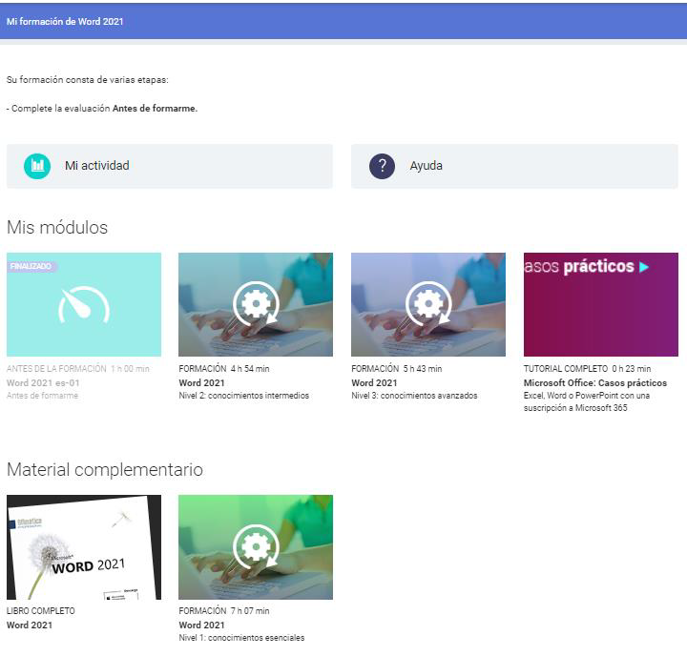Click the ANTES DE LA FORMACIÓN 1 h 00 min label
This screenshot has height=656, width=687.
point(78,369)
